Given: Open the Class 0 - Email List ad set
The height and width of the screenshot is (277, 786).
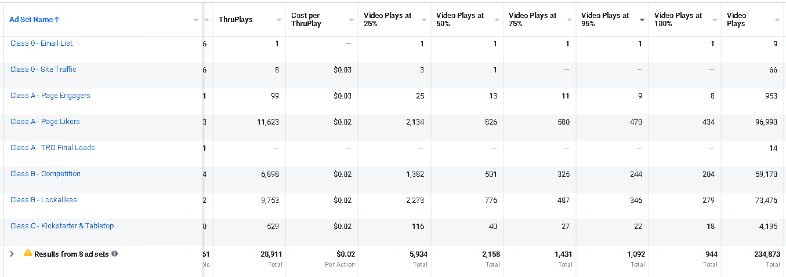Looking at the screenshot, I should [x=42, y=43].
